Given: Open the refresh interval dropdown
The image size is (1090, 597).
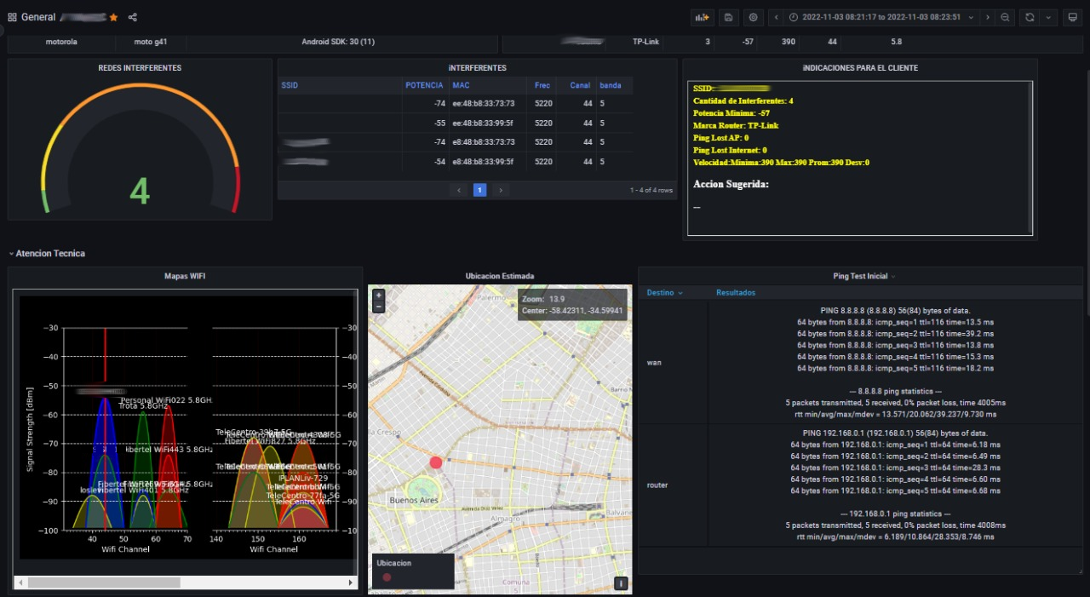Looking at the screenshot, I should pyautogui.click(x=1049, y=17).
